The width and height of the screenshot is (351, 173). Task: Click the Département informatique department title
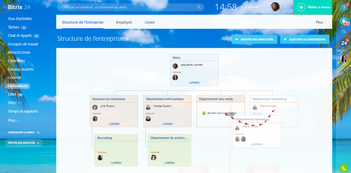165,99
